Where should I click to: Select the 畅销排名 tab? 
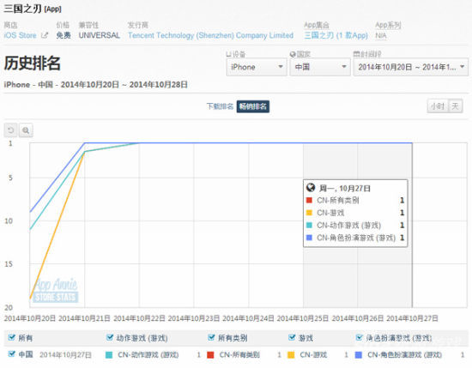(253, 106)
